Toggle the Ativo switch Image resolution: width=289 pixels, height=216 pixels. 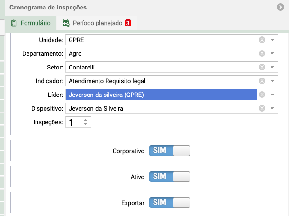pyautogui.click(x=170, y=176)
